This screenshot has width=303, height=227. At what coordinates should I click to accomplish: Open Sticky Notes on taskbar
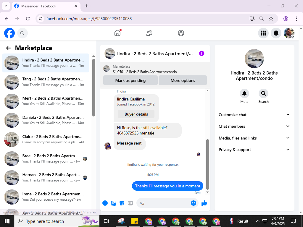pyautogui.click(x=135, y=221)
